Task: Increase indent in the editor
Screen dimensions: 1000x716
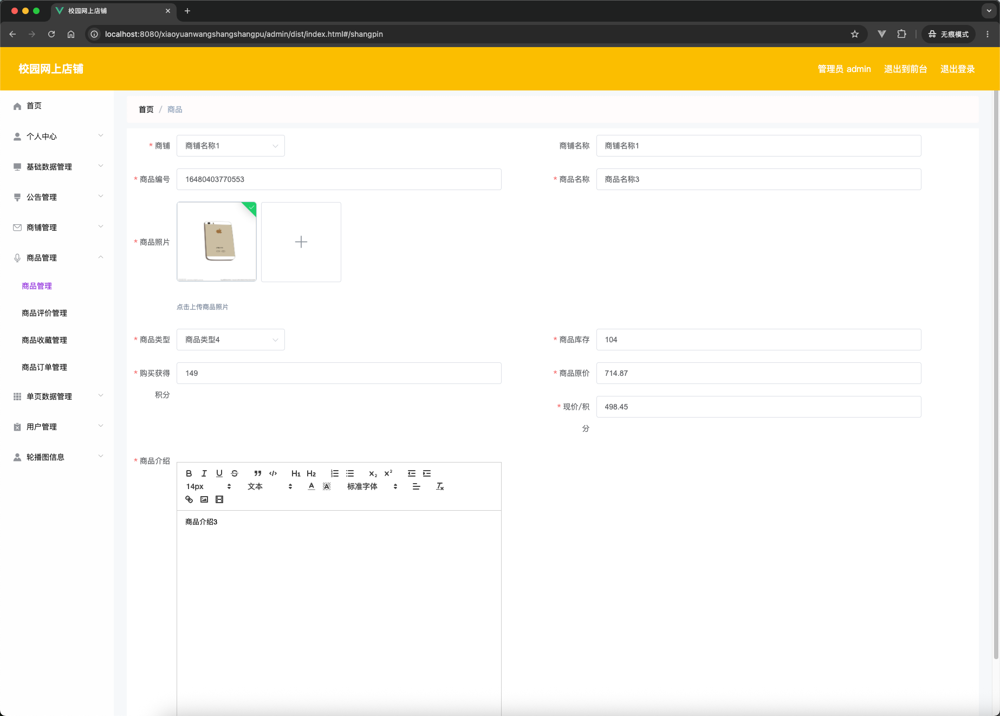Action: [x=427, y=473]
